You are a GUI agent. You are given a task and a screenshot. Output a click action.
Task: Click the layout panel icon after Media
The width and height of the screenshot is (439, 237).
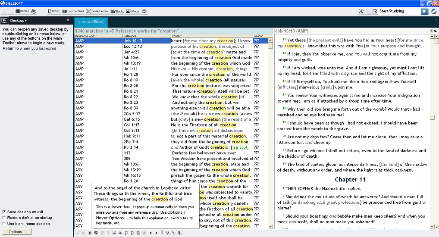pyautogui.click(x=144, y=11)
